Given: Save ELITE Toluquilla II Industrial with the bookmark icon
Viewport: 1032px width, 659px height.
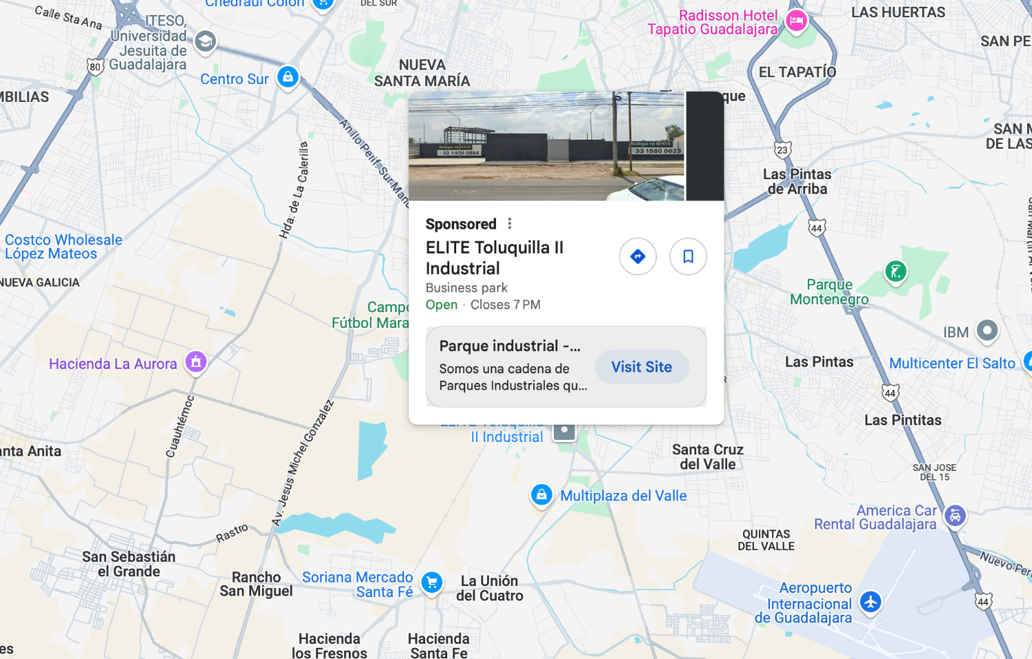Looking at the screenshot, I should (688, 256).
